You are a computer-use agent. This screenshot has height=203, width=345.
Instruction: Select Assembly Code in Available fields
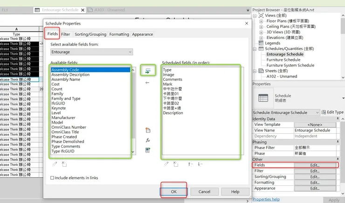90,70
